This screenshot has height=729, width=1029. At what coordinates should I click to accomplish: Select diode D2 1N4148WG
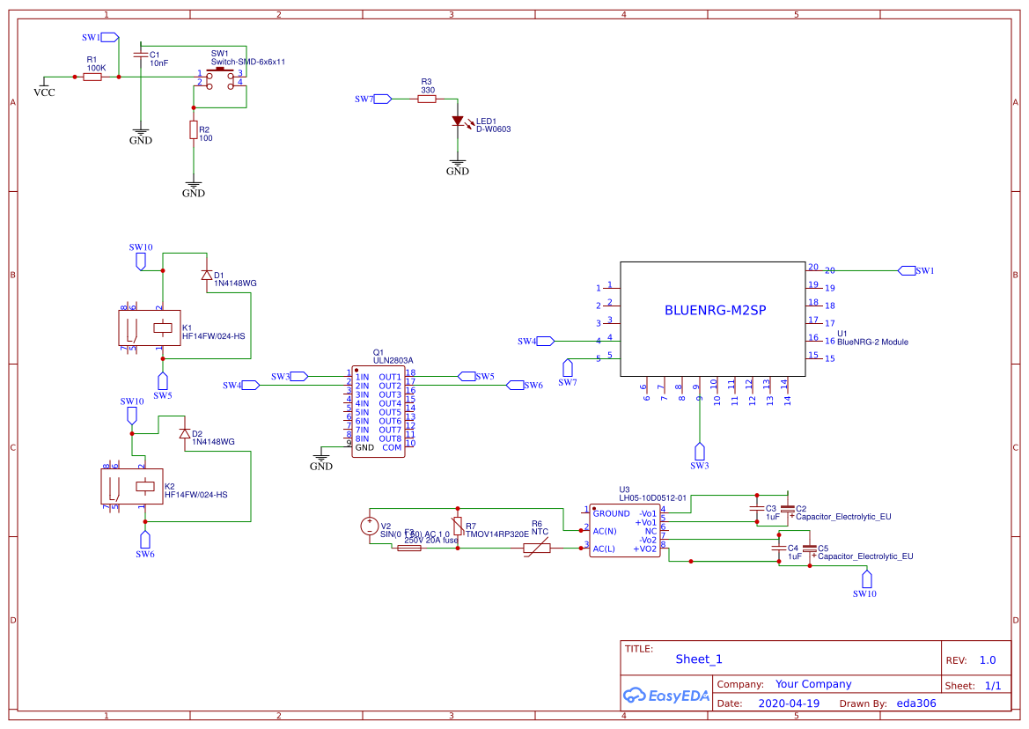pos(186,433)
